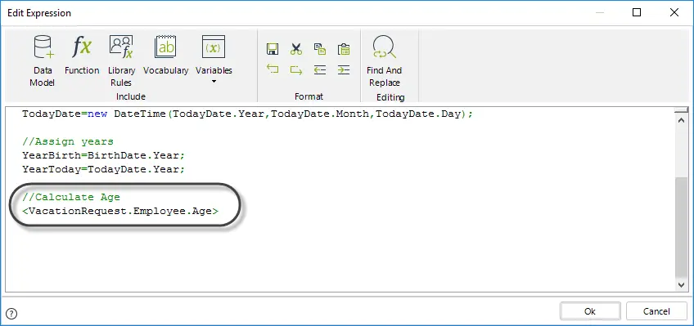Open the Data Model include tool
Screen dimensions: 694x326
[x=43, y=61]
